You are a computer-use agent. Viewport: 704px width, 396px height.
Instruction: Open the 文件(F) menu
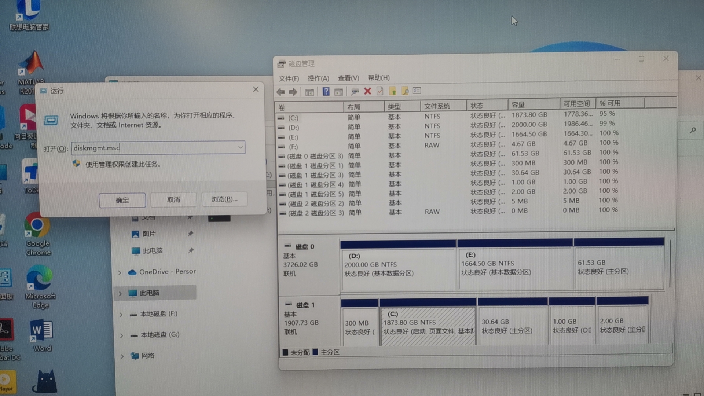click(289, 78)
